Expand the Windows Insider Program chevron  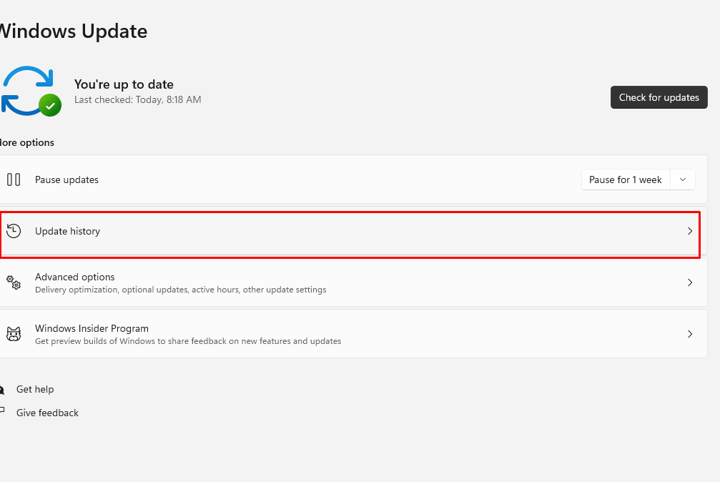pos(690,334)
